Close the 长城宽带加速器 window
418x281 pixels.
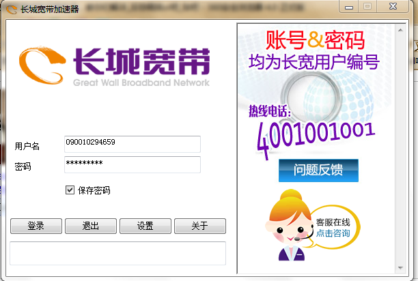click(393, 7)
